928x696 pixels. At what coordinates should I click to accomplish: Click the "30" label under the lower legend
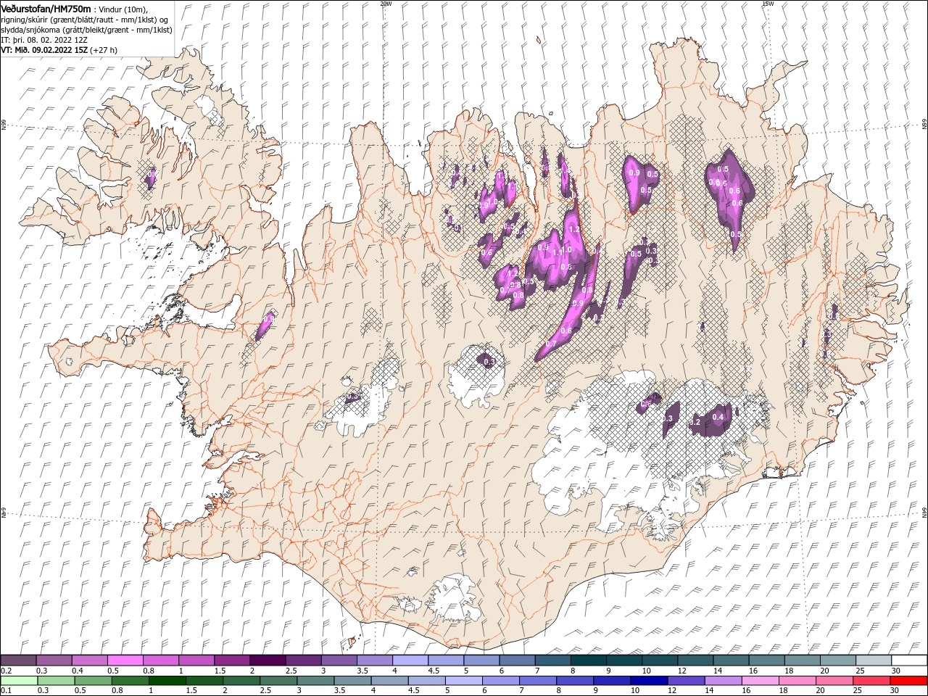(x=896, y=691)
